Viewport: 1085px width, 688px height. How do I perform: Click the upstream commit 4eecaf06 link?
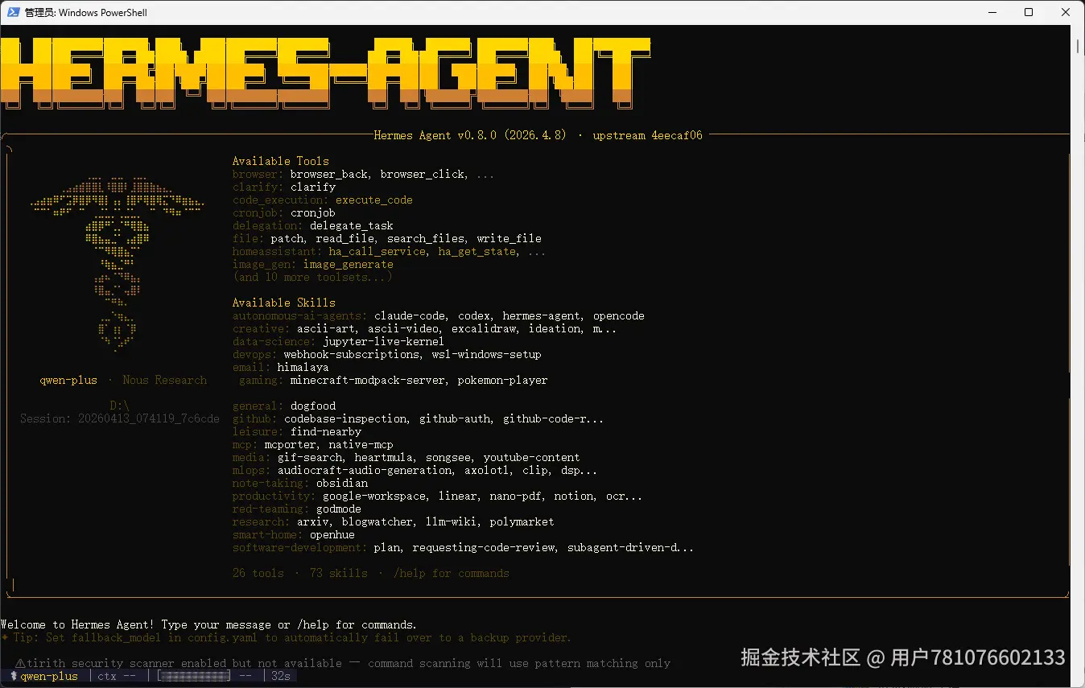pyautogui.click(x=647, y=135)
